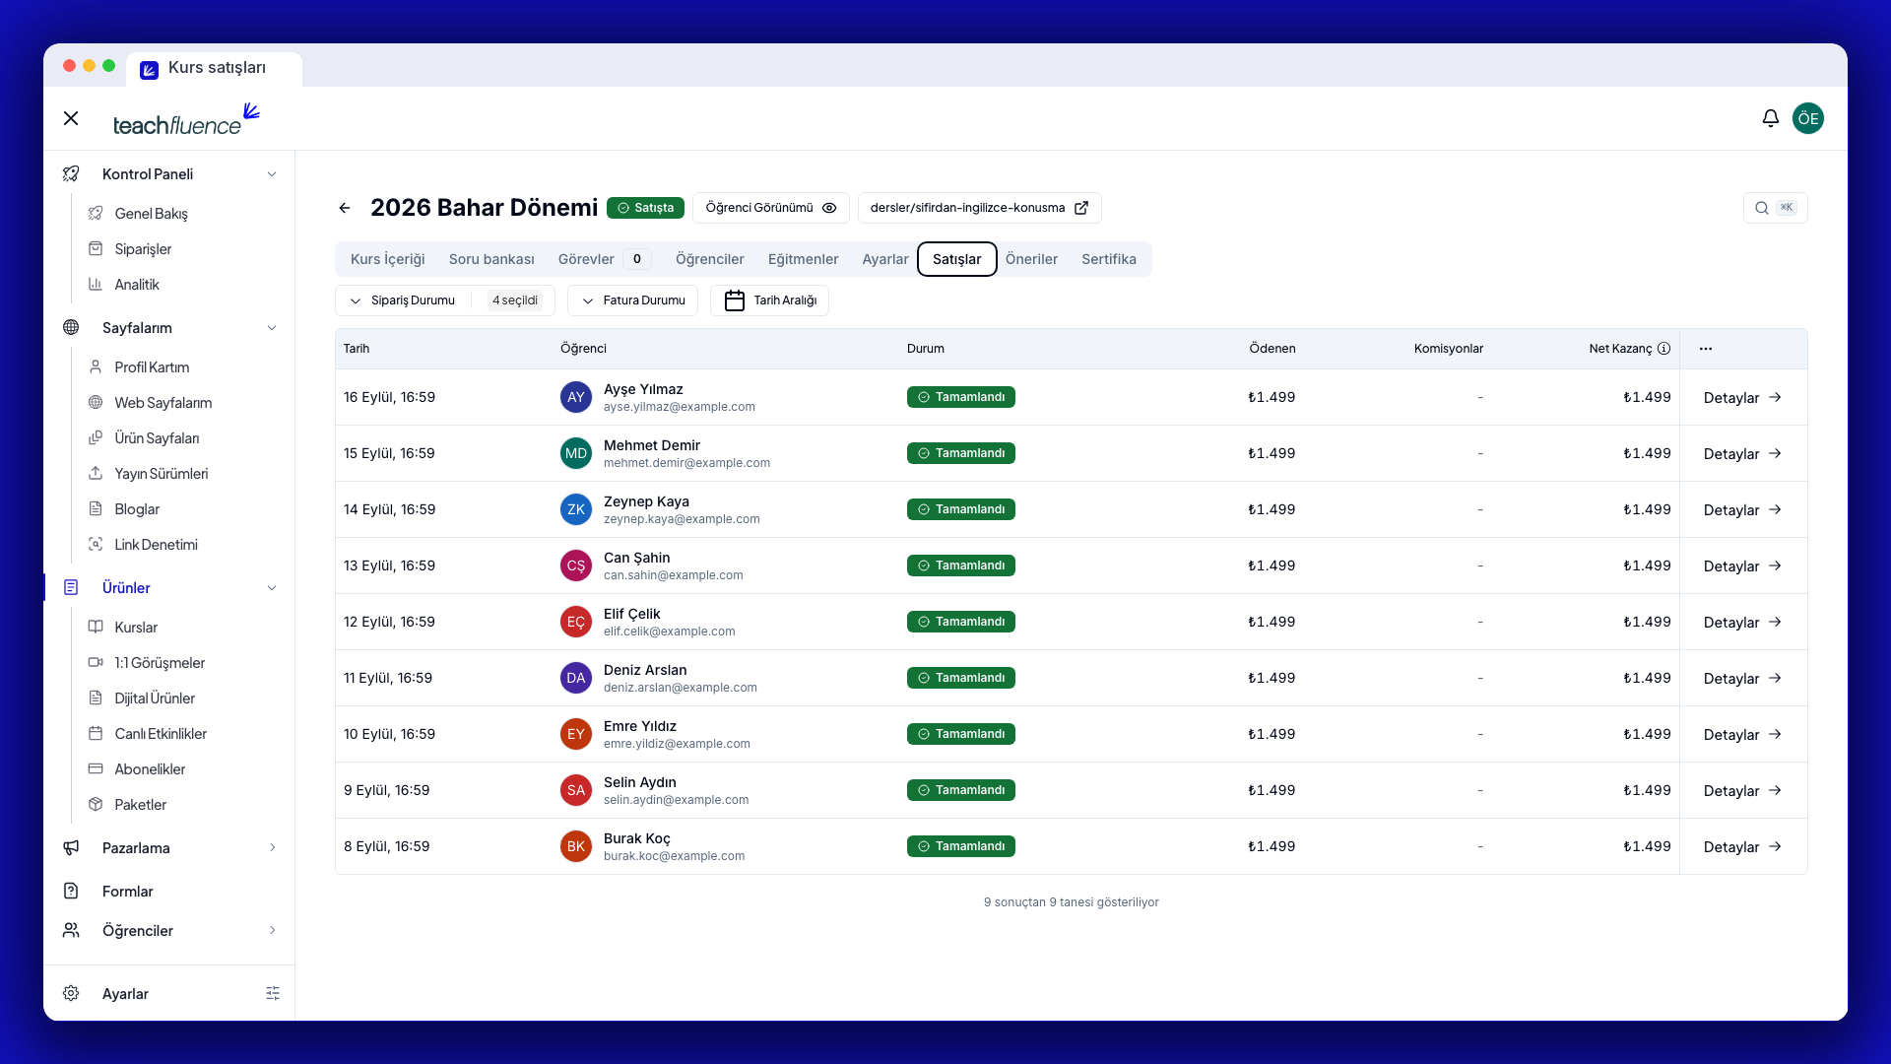Expand the Öğrenciler sidebar section
The height and width of the screenshot is (1064, 1891).
coord(169,931)
